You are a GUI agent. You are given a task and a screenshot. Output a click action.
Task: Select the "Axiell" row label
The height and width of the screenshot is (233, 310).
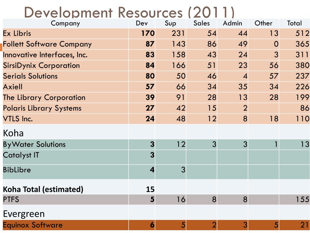(x=13, y=87)
